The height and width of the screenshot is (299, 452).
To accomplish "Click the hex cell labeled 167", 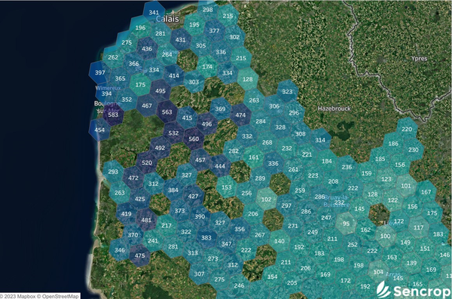I will [426, 192].
